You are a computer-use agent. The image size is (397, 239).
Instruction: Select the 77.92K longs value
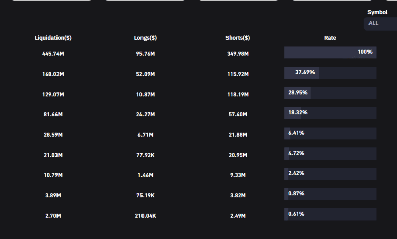pos(146,155)
